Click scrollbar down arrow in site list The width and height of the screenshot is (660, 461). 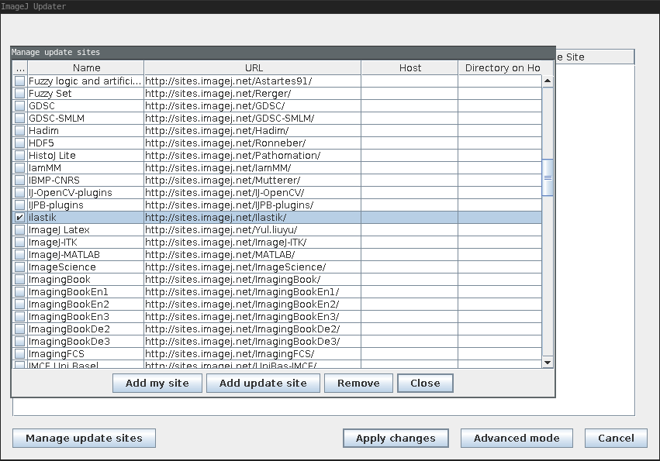[x=548, y=362]
